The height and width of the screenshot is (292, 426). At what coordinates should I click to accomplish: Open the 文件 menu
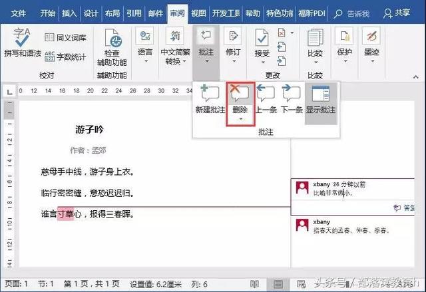click(x=18, y=13)
